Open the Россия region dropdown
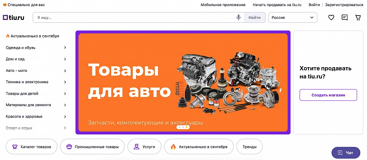The height and width of the screenshot is (160, 367). (x=293, y=17)
